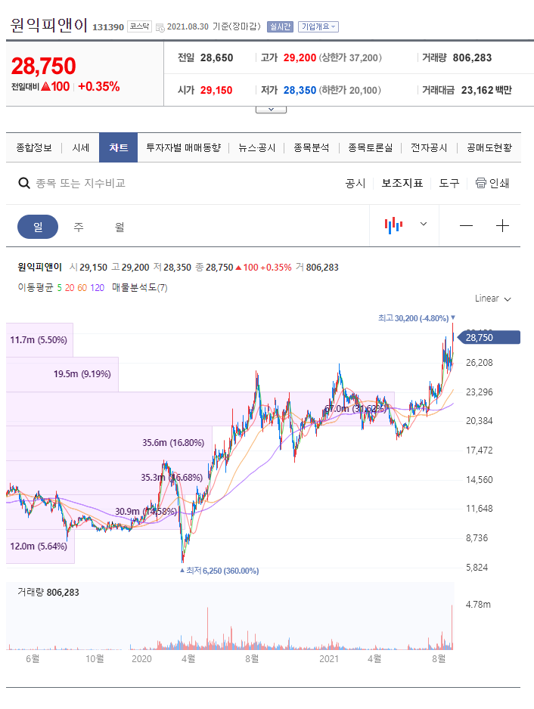
Task: Open the candlestick chart type selector
Action: pyautogui.click(x=393, y=224)
